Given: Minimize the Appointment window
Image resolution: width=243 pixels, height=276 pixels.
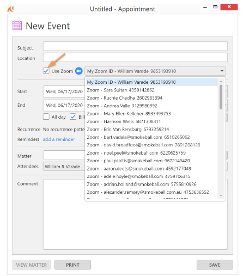Looking at the screenshot, I should [x=205, y=7].
